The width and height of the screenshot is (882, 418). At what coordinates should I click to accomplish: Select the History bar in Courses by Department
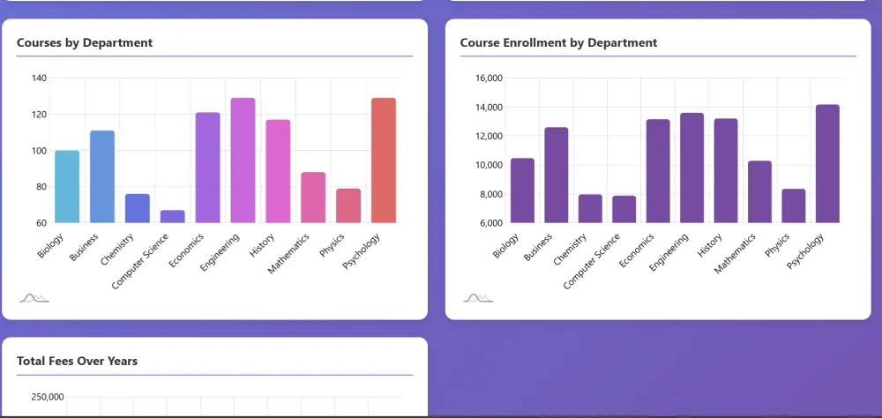(x=278, y=171)
